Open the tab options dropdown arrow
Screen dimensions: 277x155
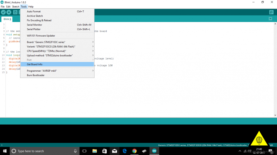270,19
